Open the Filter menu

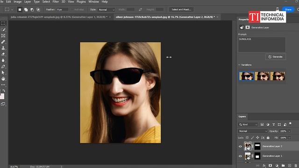(56, 2)
